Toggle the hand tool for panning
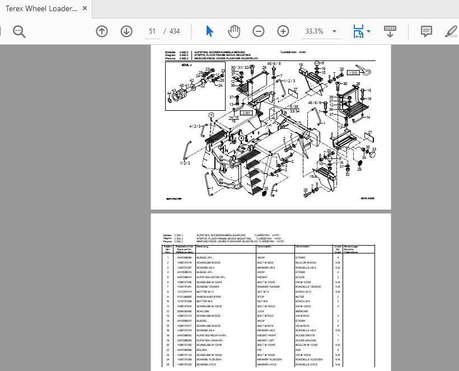The image size is (459, 371). (234, 31)
